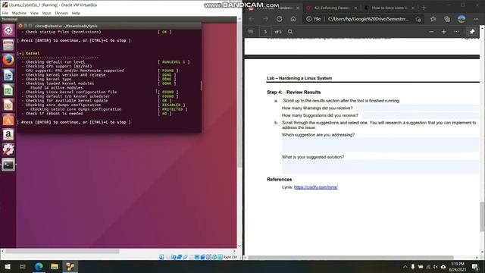The width and height of the screenshot is (485, 273).
Task: Switch to the Enforcing Password tab
Action: pyautogui.click(x=332, y=8)
